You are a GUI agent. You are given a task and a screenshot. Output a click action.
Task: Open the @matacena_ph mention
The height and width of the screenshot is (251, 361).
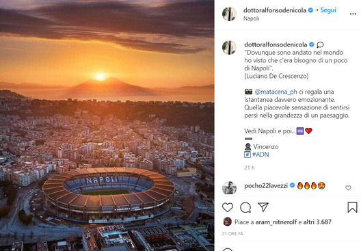(x=276, y=92)
